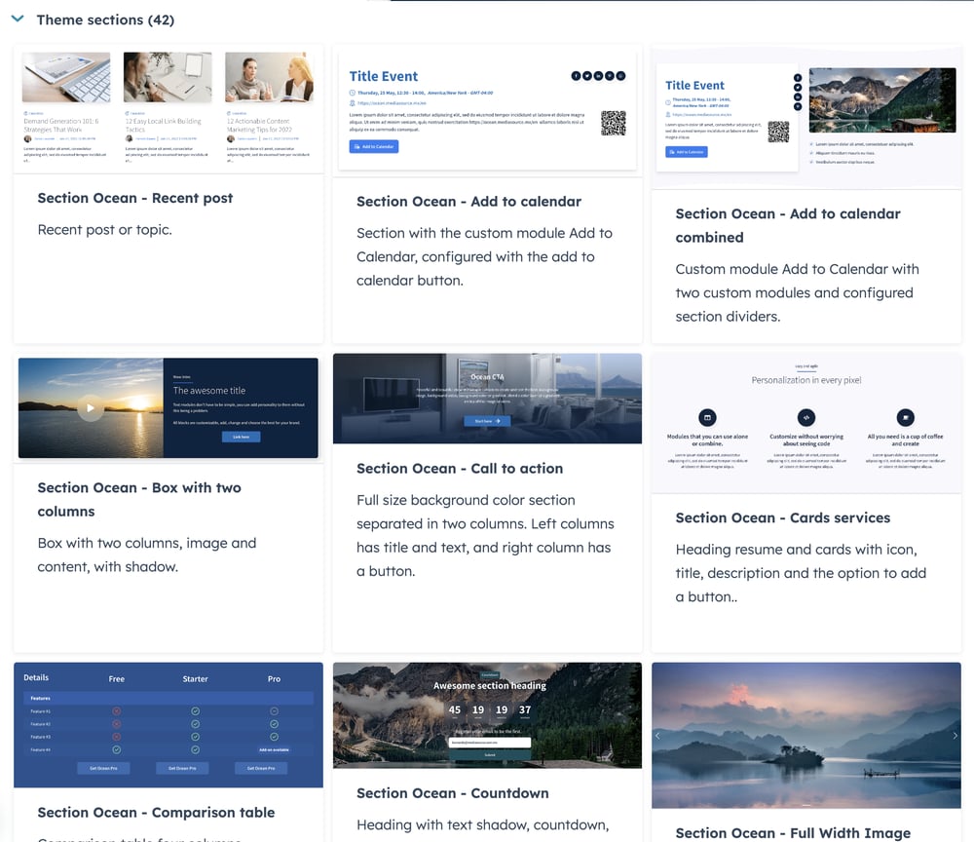This screenshot has height=842, width=974.
Task: Click the "Theme sections (42)" heading text
Action: click(105, 19)
